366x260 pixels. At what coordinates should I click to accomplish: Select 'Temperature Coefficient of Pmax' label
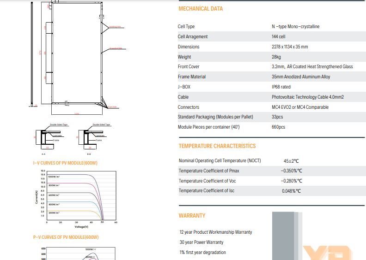tap(209, 171)
